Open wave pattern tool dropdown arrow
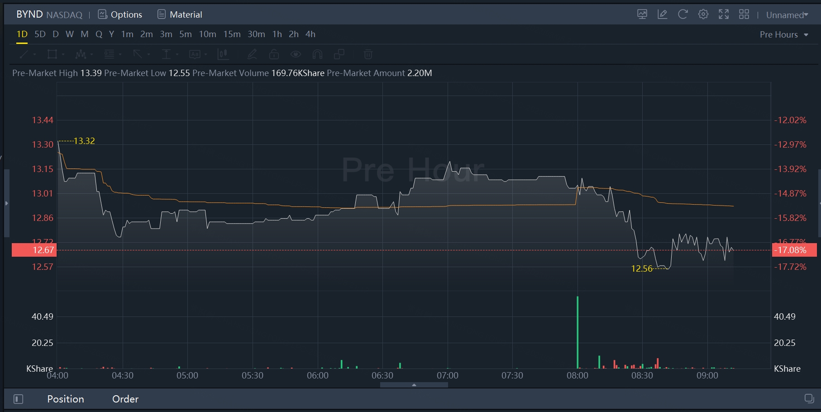The height and width of the screenshot is (412, 821). pos(91,55)
